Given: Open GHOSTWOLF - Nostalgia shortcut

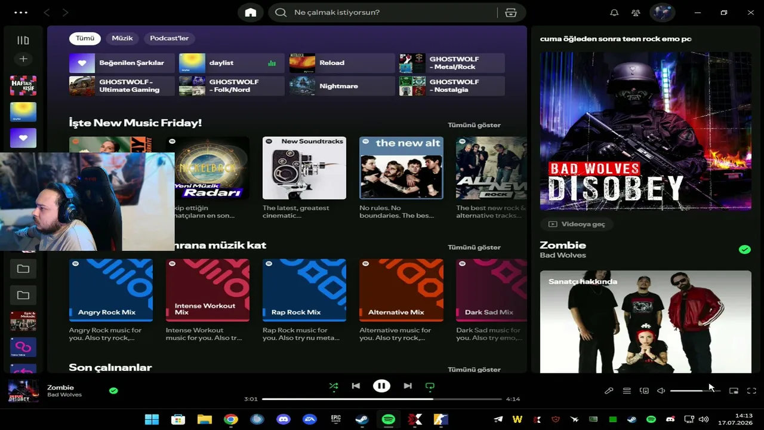Looking at the screenshot, I should pyautogui.click(x=452, y=86).
